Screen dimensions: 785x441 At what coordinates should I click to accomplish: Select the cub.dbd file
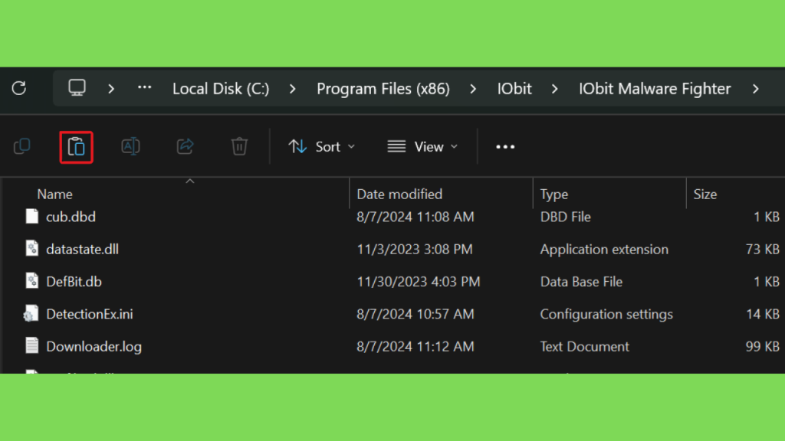pos(71,217)
